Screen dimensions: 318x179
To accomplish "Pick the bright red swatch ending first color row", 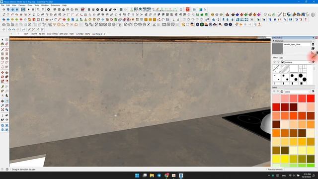I will [x=311, y=98].
